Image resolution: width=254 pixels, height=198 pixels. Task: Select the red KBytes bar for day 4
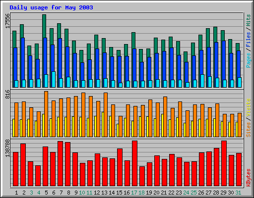tap(38, 176)
